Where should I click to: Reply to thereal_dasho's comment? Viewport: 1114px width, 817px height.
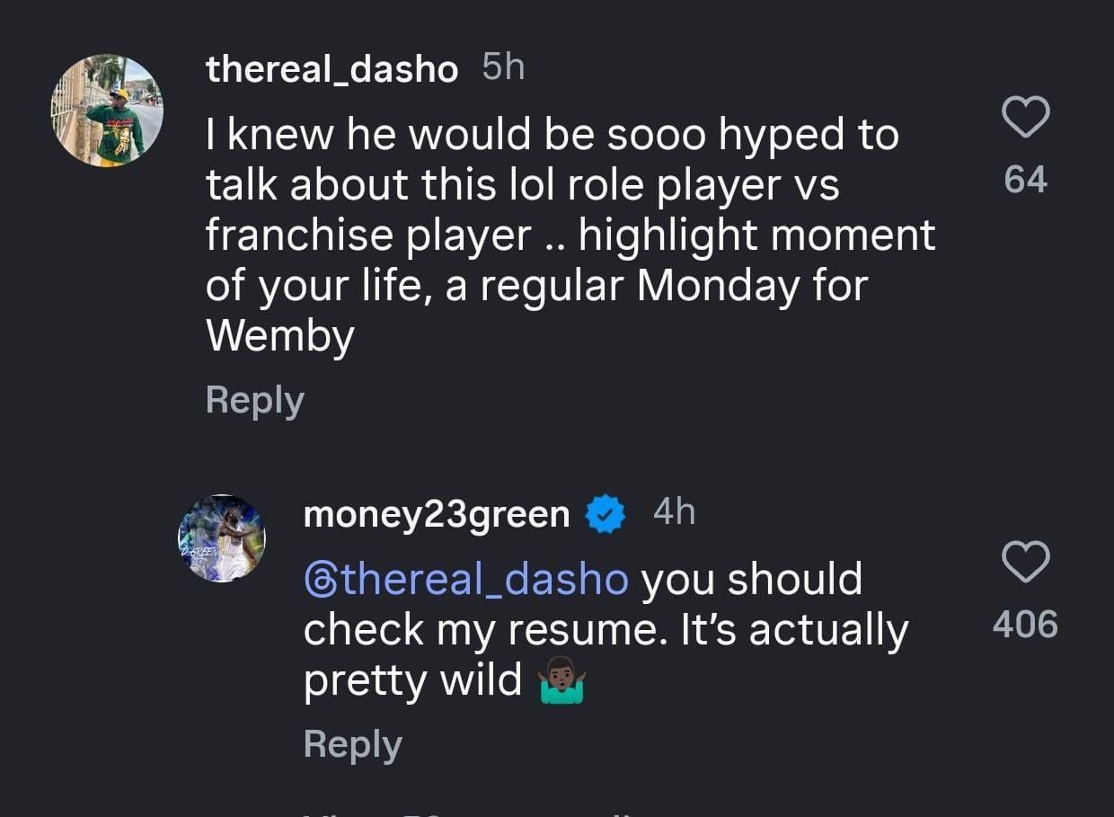[254, 401]
